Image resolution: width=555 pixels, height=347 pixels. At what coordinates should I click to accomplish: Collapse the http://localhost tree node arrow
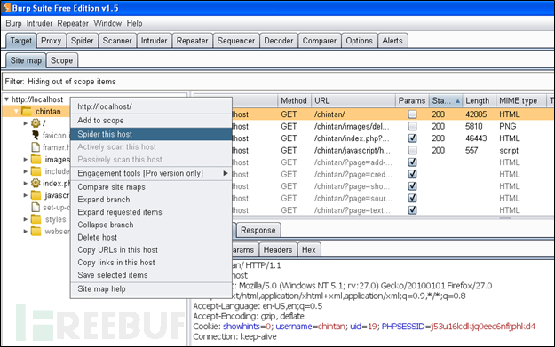7,99
